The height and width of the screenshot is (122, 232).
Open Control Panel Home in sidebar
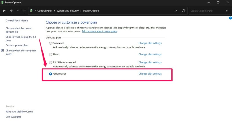pyautogui.click(x=17, y=21)
